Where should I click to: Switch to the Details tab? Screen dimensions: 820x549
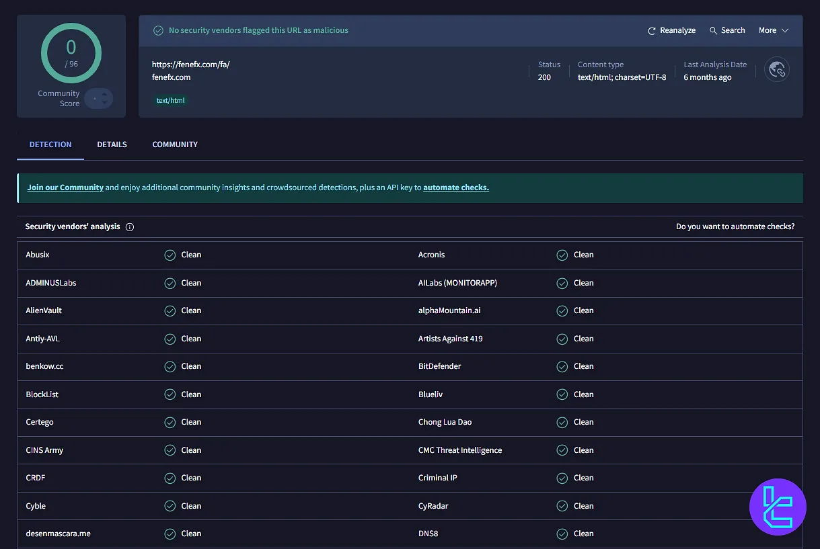[112, 144]
